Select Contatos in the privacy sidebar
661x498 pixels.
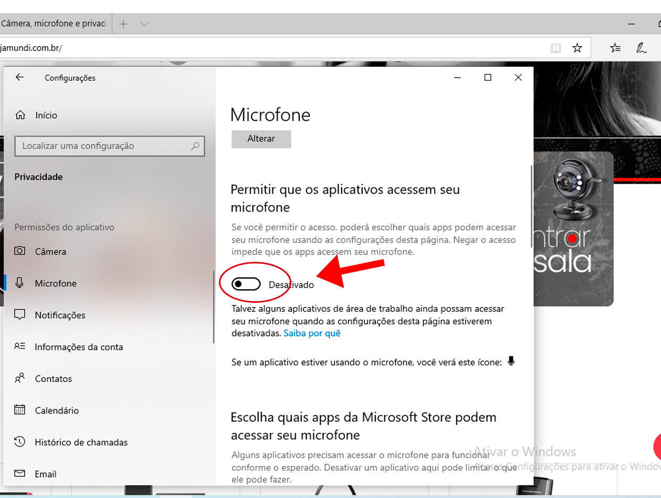pyautogui.click(x=53, y=378)
